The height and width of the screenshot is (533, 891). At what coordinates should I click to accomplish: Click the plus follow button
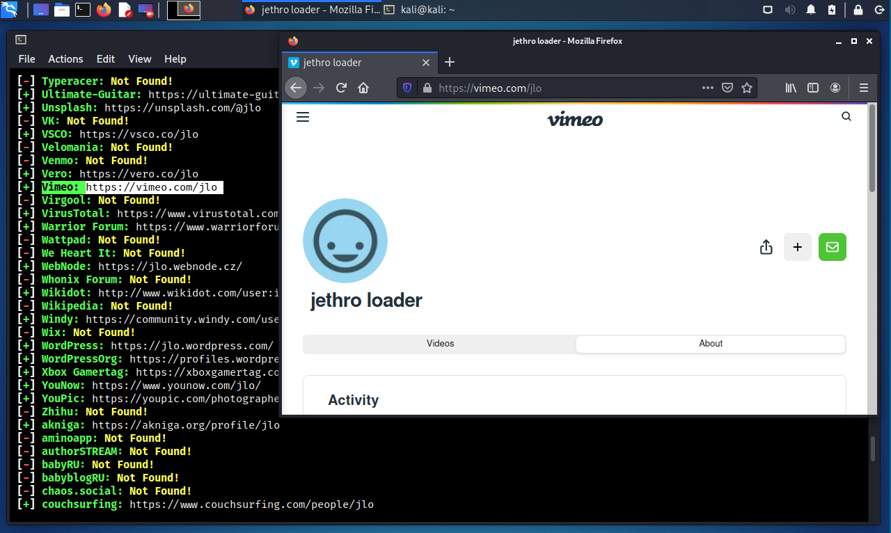coord(798,247)
